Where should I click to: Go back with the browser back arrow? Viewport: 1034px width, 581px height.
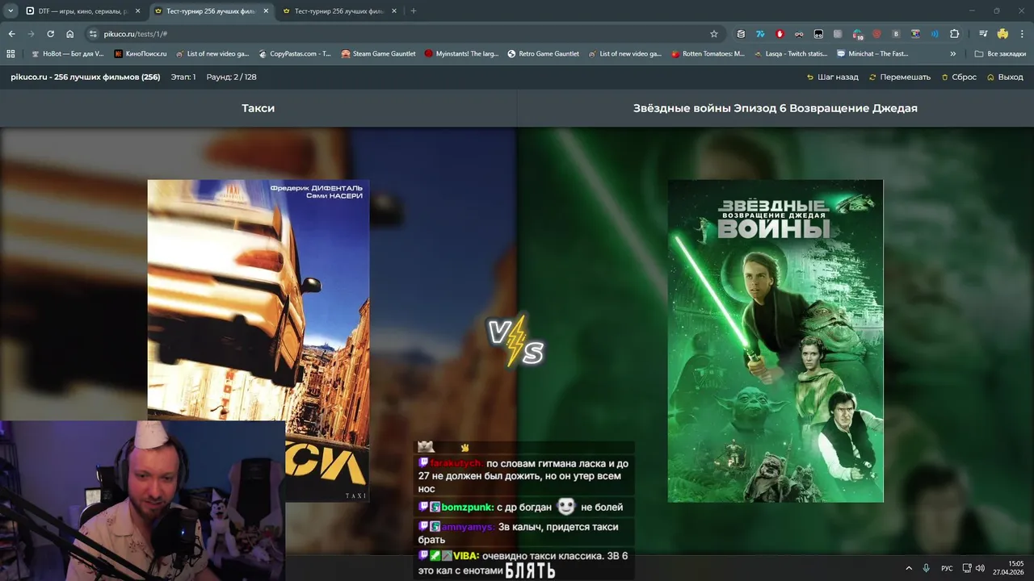click(x=11, y=34)
